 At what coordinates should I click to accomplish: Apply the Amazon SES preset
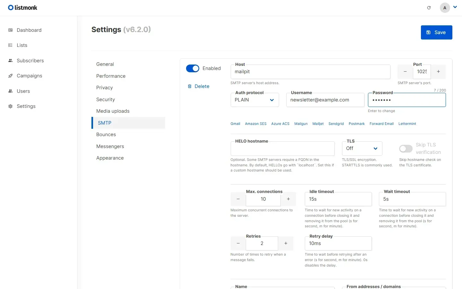click(256, 124)
